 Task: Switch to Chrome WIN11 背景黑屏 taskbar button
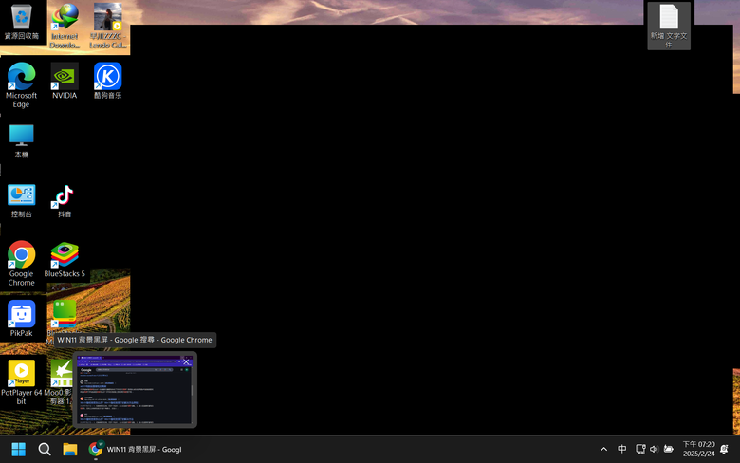tap(136, 450)
